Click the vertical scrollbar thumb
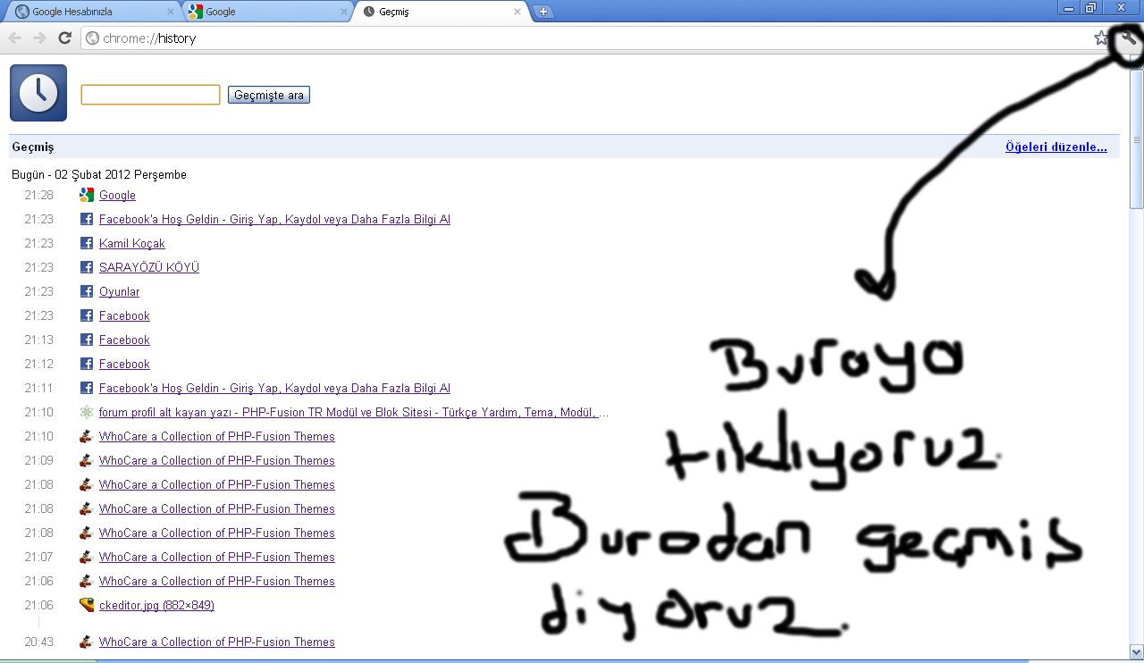1144x663 pixels. click(1137, 138)
